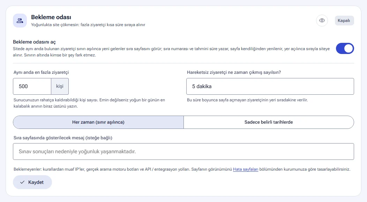367x202 pixels.
Task: Click the queue page message field
Action: click(x=183, y=151)
